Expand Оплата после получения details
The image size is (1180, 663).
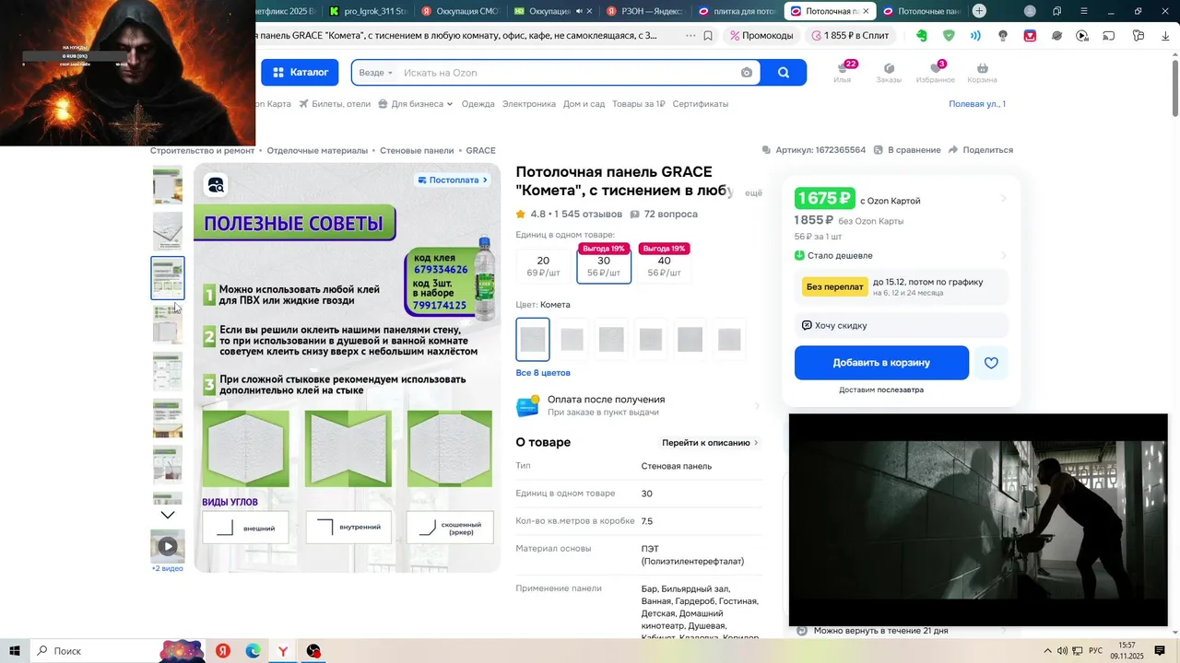click(639, 405)
